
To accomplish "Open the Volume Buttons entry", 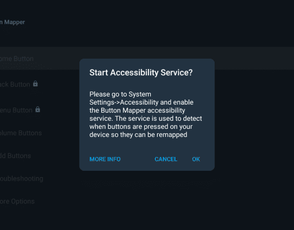I will point(21,133).
